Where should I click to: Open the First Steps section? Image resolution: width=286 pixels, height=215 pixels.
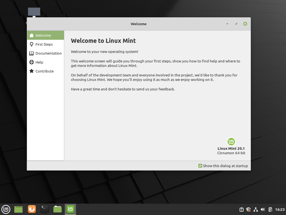[46, 44]
